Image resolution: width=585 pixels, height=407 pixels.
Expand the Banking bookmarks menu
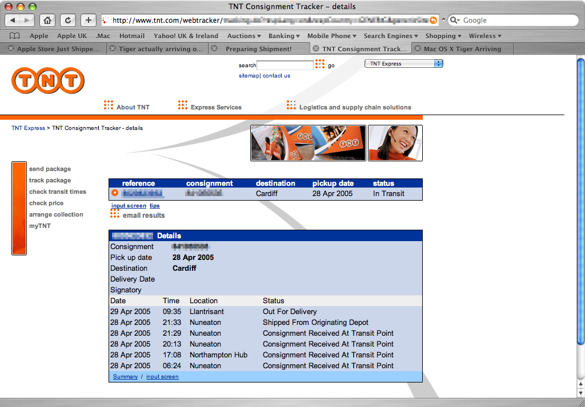[x=284, y=36]
